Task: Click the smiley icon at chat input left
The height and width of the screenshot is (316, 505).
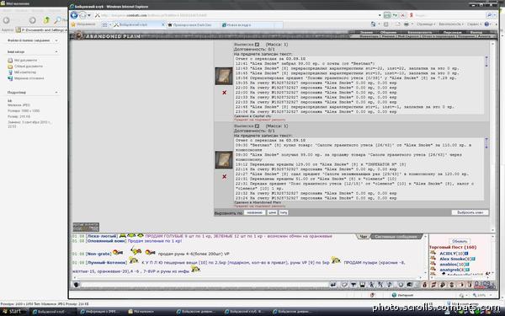Action: point(76,285)
